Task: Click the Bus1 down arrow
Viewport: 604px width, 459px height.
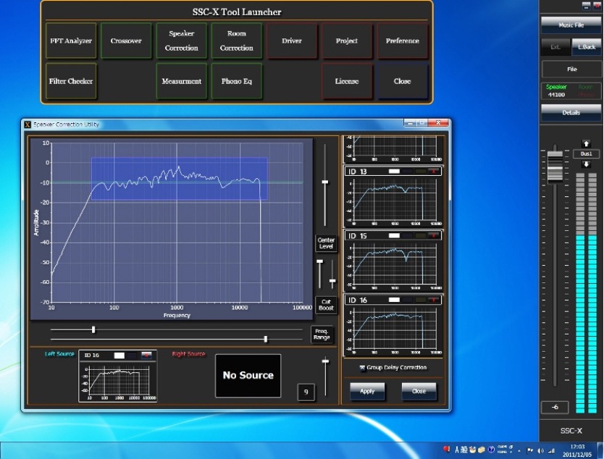Action: point(586,164)
